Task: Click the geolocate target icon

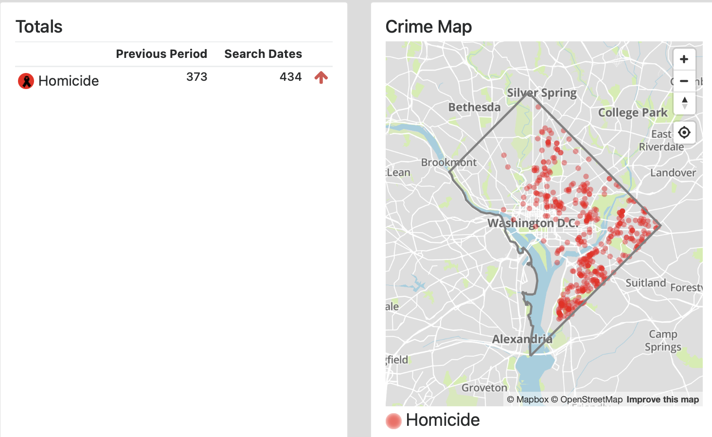Action: coord(684,132)
